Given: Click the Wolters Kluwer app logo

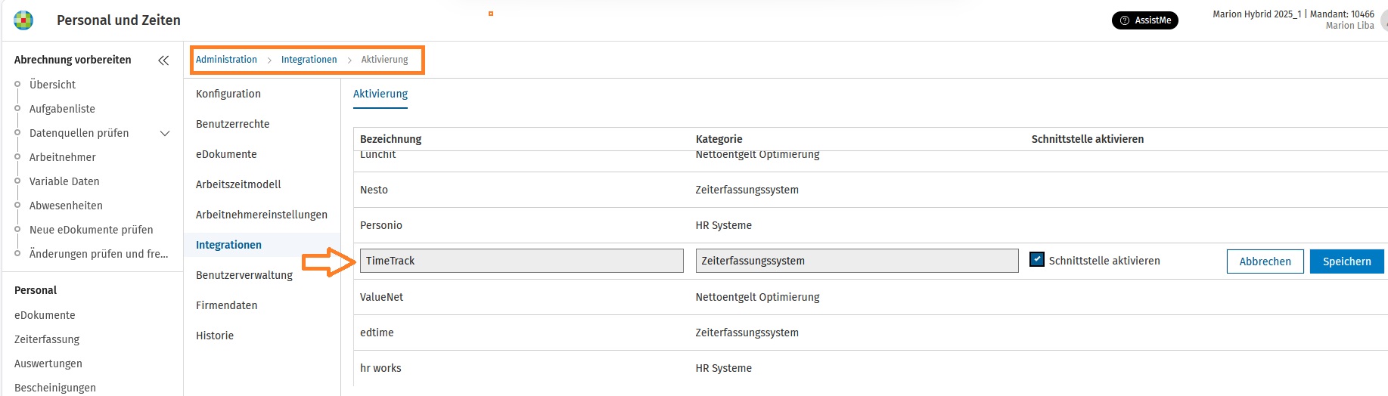Looking at the screenshot, I should click(23, 20).
